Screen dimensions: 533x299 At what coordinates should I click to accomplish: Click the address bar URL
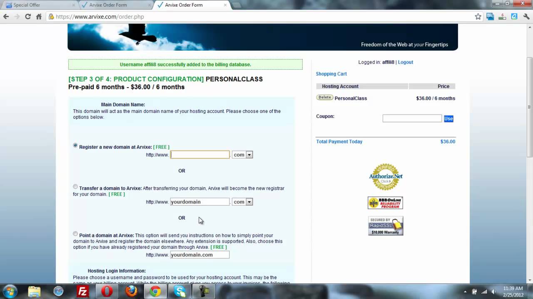coord(100,17)
